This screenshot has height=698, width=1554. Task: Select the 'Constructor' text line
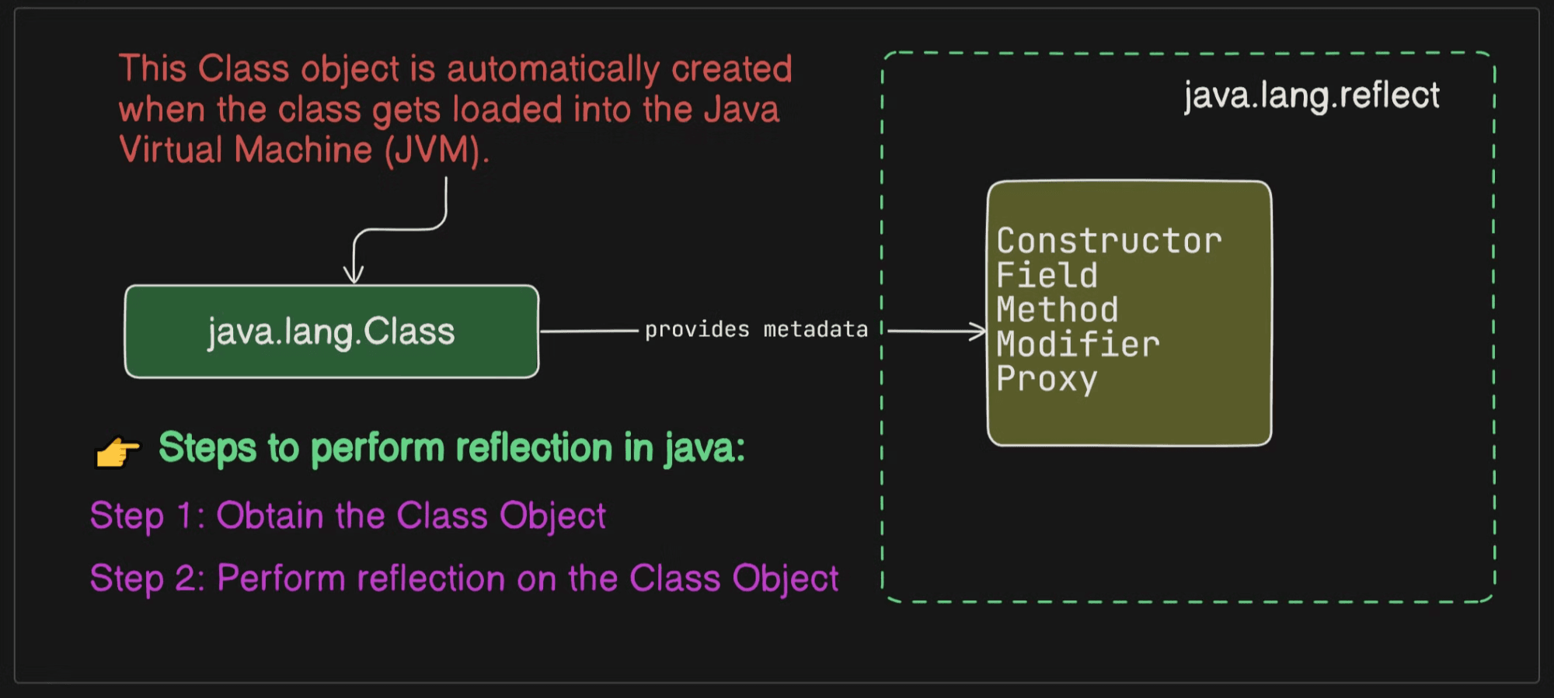click(1109, 241)
